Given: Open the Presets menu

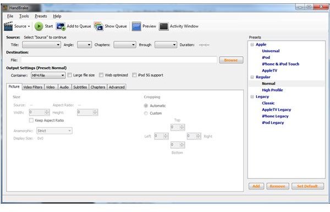Looking at the screenshot, I should (x=41, y=16).
